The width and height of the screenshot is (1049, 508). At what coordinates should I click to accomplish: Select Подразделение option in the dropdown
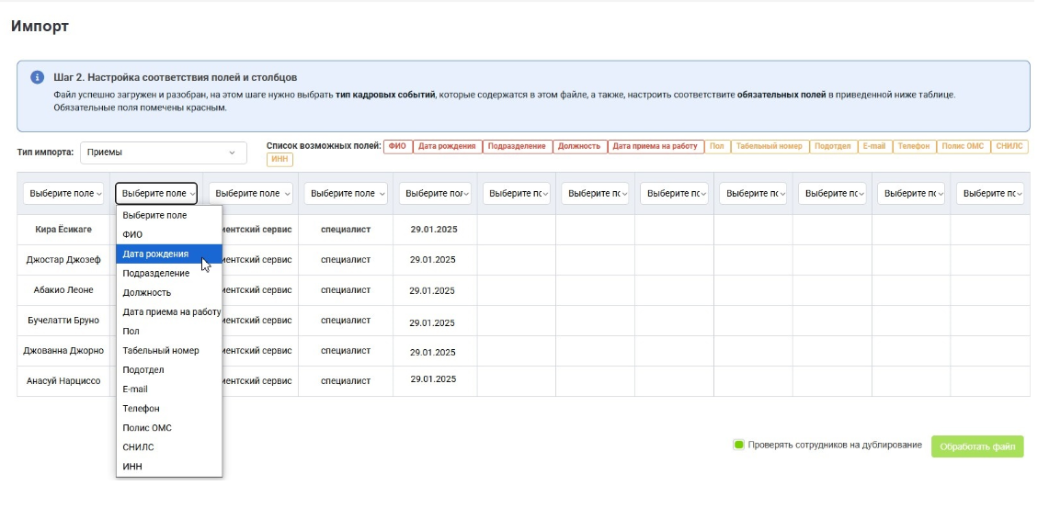(169, 274)
